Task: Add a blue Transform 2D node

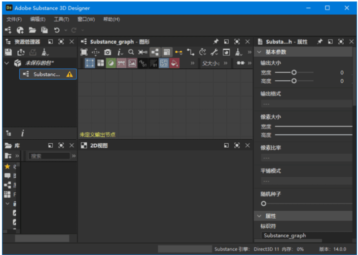Action: click(x=90, y=63)
